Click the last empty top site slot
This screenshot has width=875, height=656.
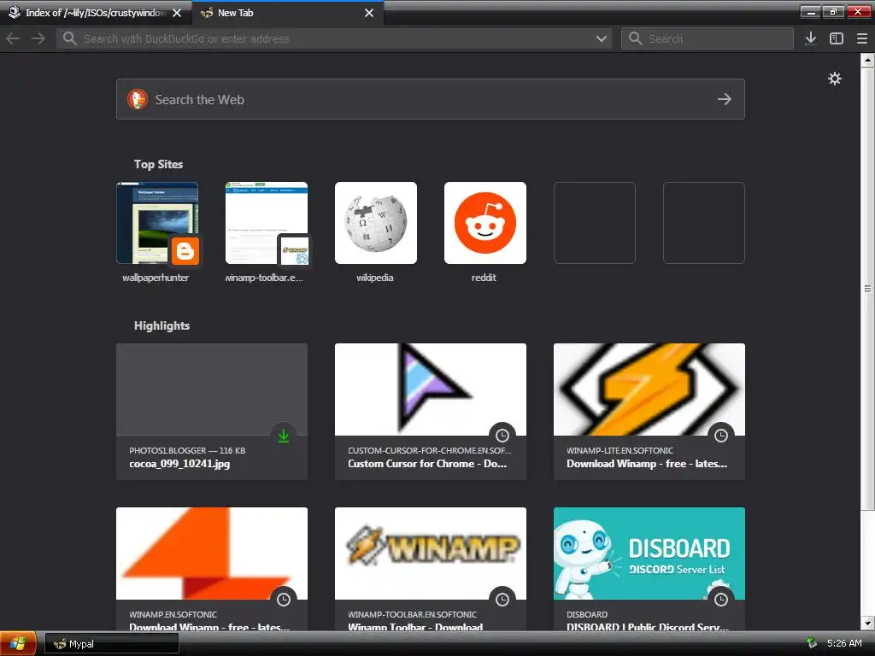[x=704, y=223]
